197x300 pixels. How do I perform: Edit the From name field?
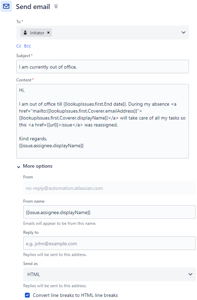coord(110,212)
